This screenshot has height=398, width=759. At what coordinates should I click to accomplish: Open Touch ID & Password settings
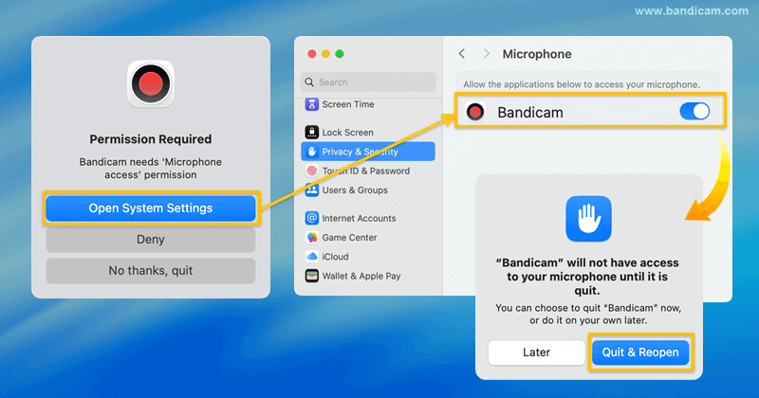tap(364, 171)
